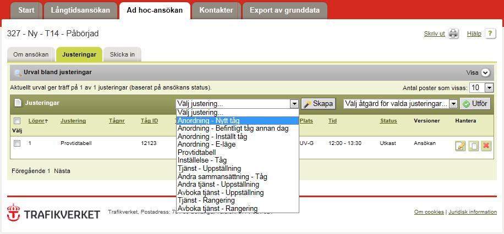The width and height of the screenshot is (504, 234).
Task: Tick the select-all checkbox in table header
Action: pos(17,121)
